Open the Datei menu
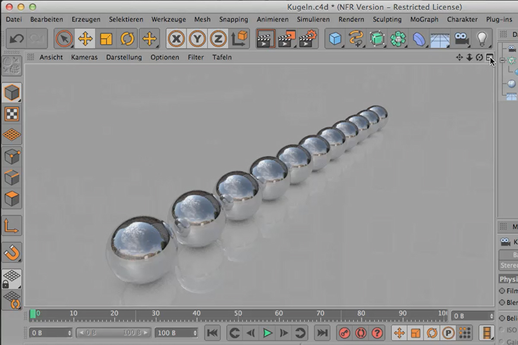Viewport: 518px width, 345px height. 14,19
